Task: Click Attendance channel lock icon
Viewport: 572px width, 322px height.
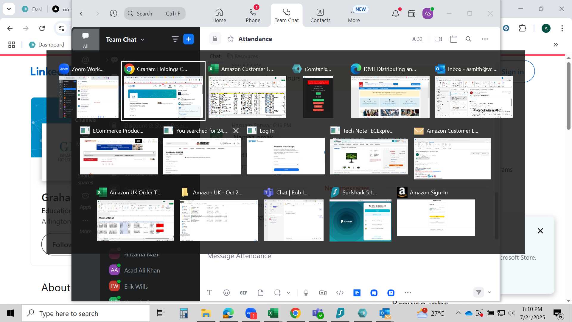Action: pos(215,39)
